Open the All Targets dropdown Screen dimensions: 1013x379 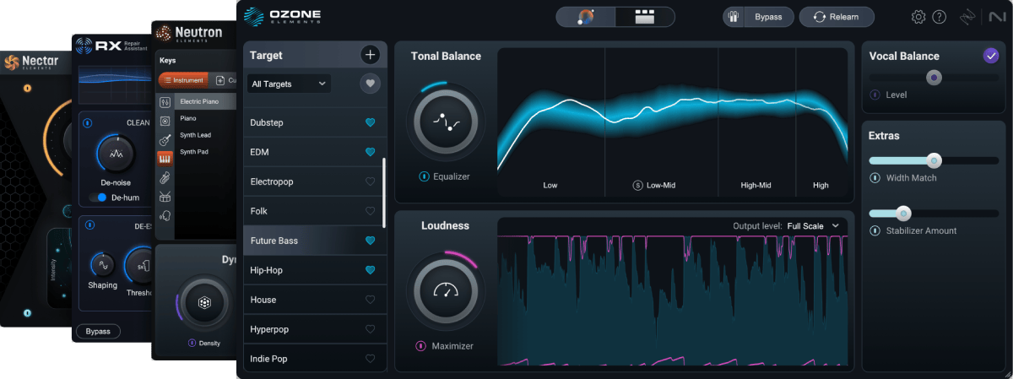coord(290,84)
